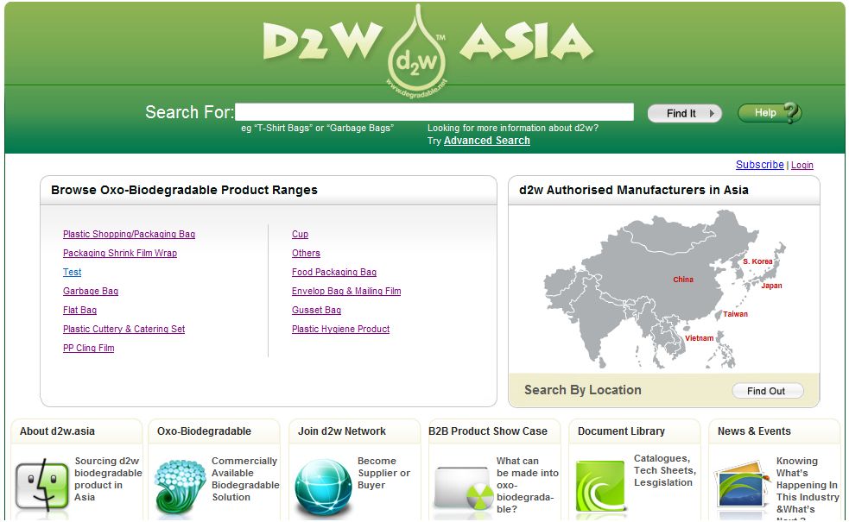Click 'Become Supplier or Buyer' text
The image size is (849, 522).
pos(383,473)
